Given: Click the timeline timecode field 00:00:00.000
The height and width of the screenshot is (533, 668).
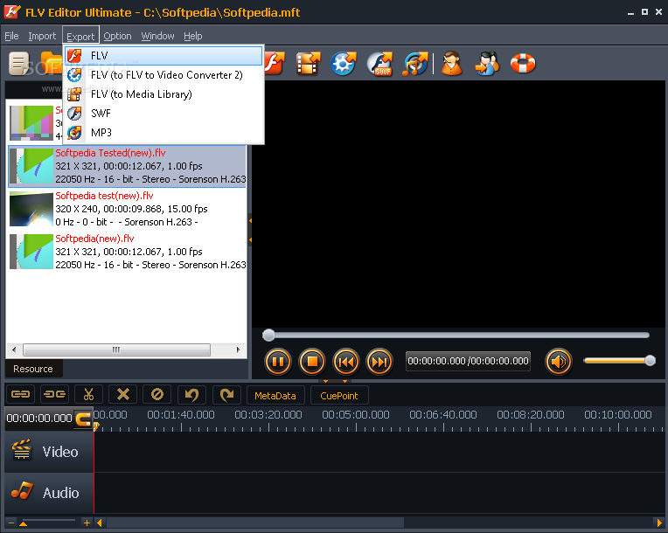Looking at the screenshot, I should (39, 419).
